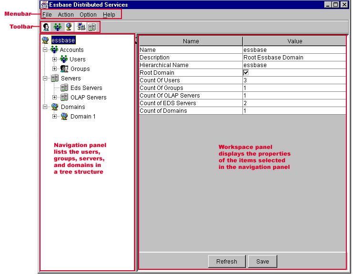Click the globe domain toolbar icon

tap(69, 27)
